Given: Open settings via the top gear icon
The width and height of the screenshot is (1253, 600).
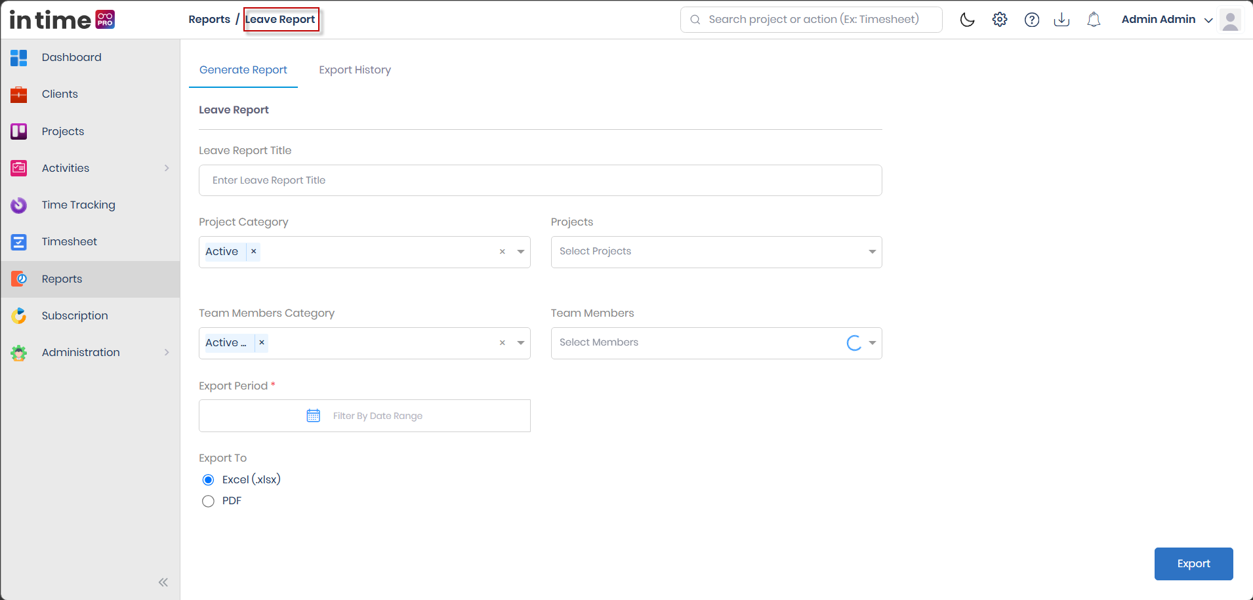Looking at the screenshot, I should [x=1000, y=20].
